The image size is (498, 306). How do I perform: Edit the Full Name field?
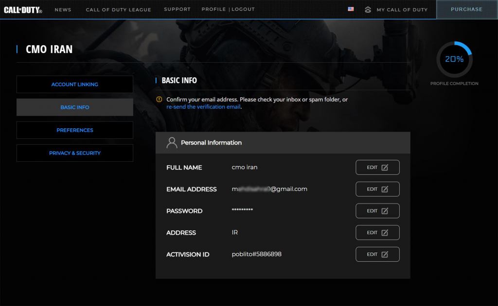point(377,168)
